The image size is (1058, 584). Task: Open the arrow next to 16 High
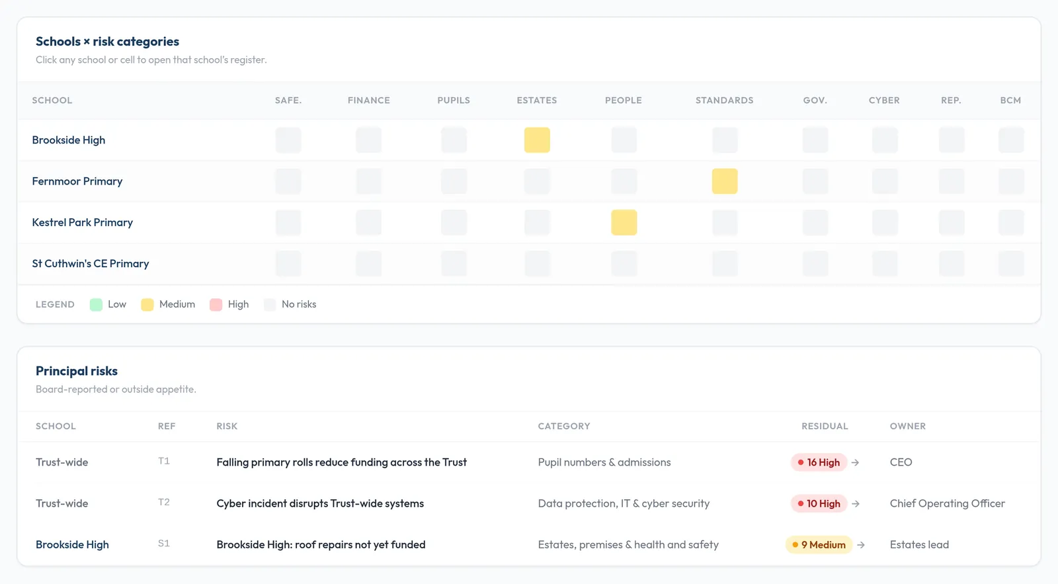click(x=855, y=462)
